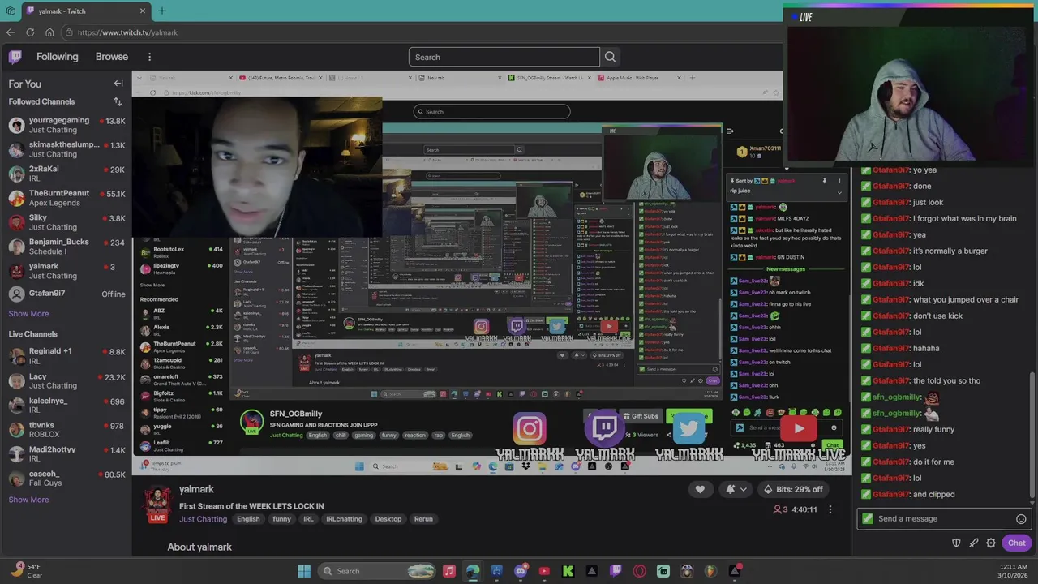
Task: Open yourragegaming in followed channels
Action: pyautogui.click(x=66, y=125)
